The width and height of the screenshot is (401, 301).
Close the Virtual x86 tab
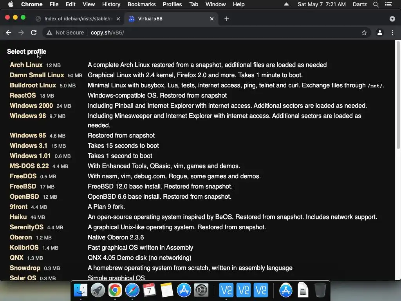[x=212, y=19]
